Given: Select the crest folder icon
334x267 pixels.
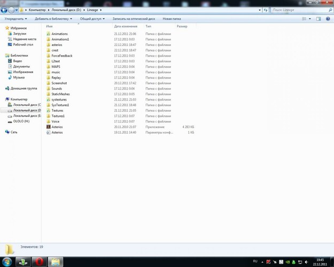Looking at the screenshot, I should click(x=48, y=50).
